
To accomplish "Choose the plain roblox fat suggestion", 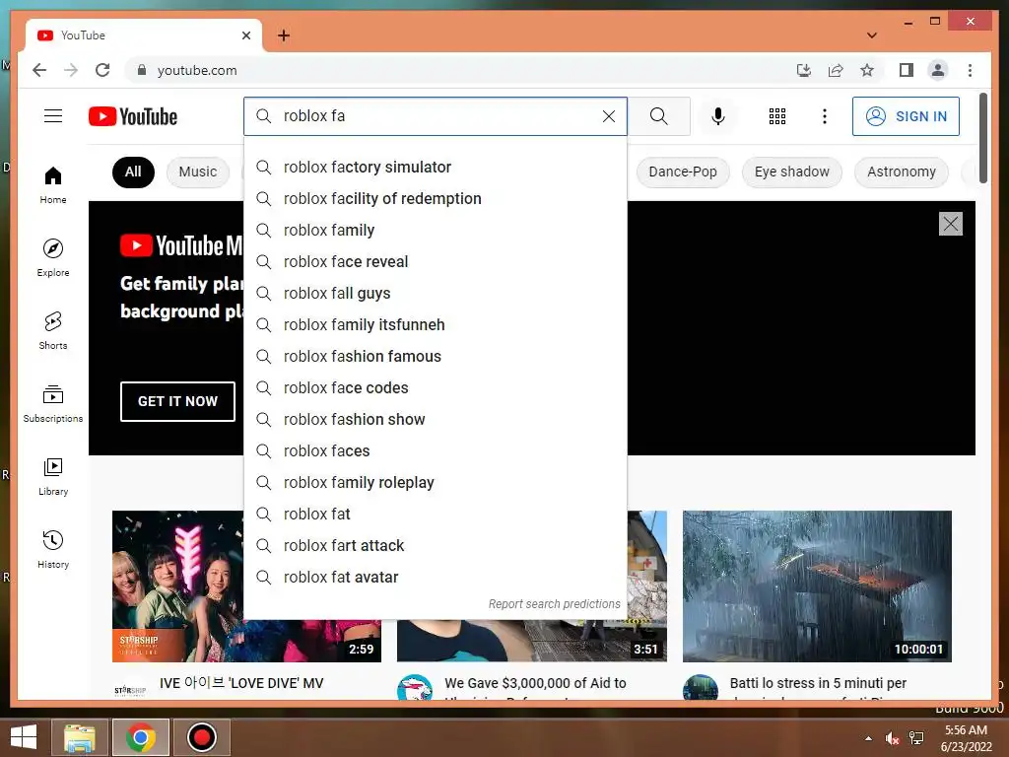I will click(435, 515).
